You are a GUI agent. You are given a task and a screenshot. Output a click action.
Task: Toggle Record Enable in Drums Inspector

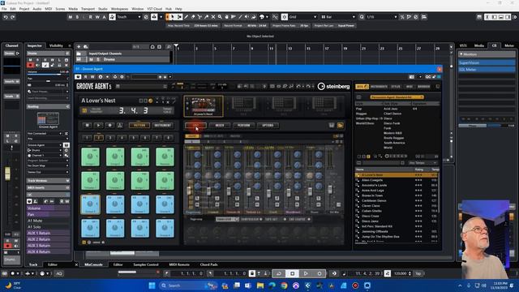pos(31,65)
